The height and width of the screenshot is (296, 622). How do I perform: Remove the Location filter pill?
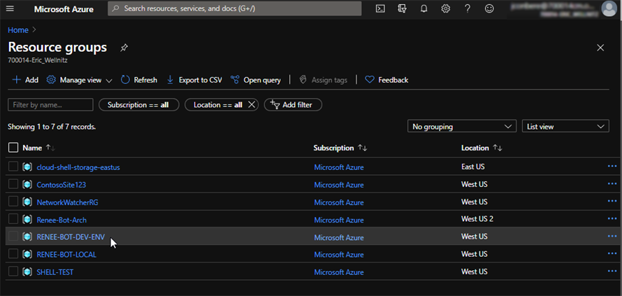[251, 104]
